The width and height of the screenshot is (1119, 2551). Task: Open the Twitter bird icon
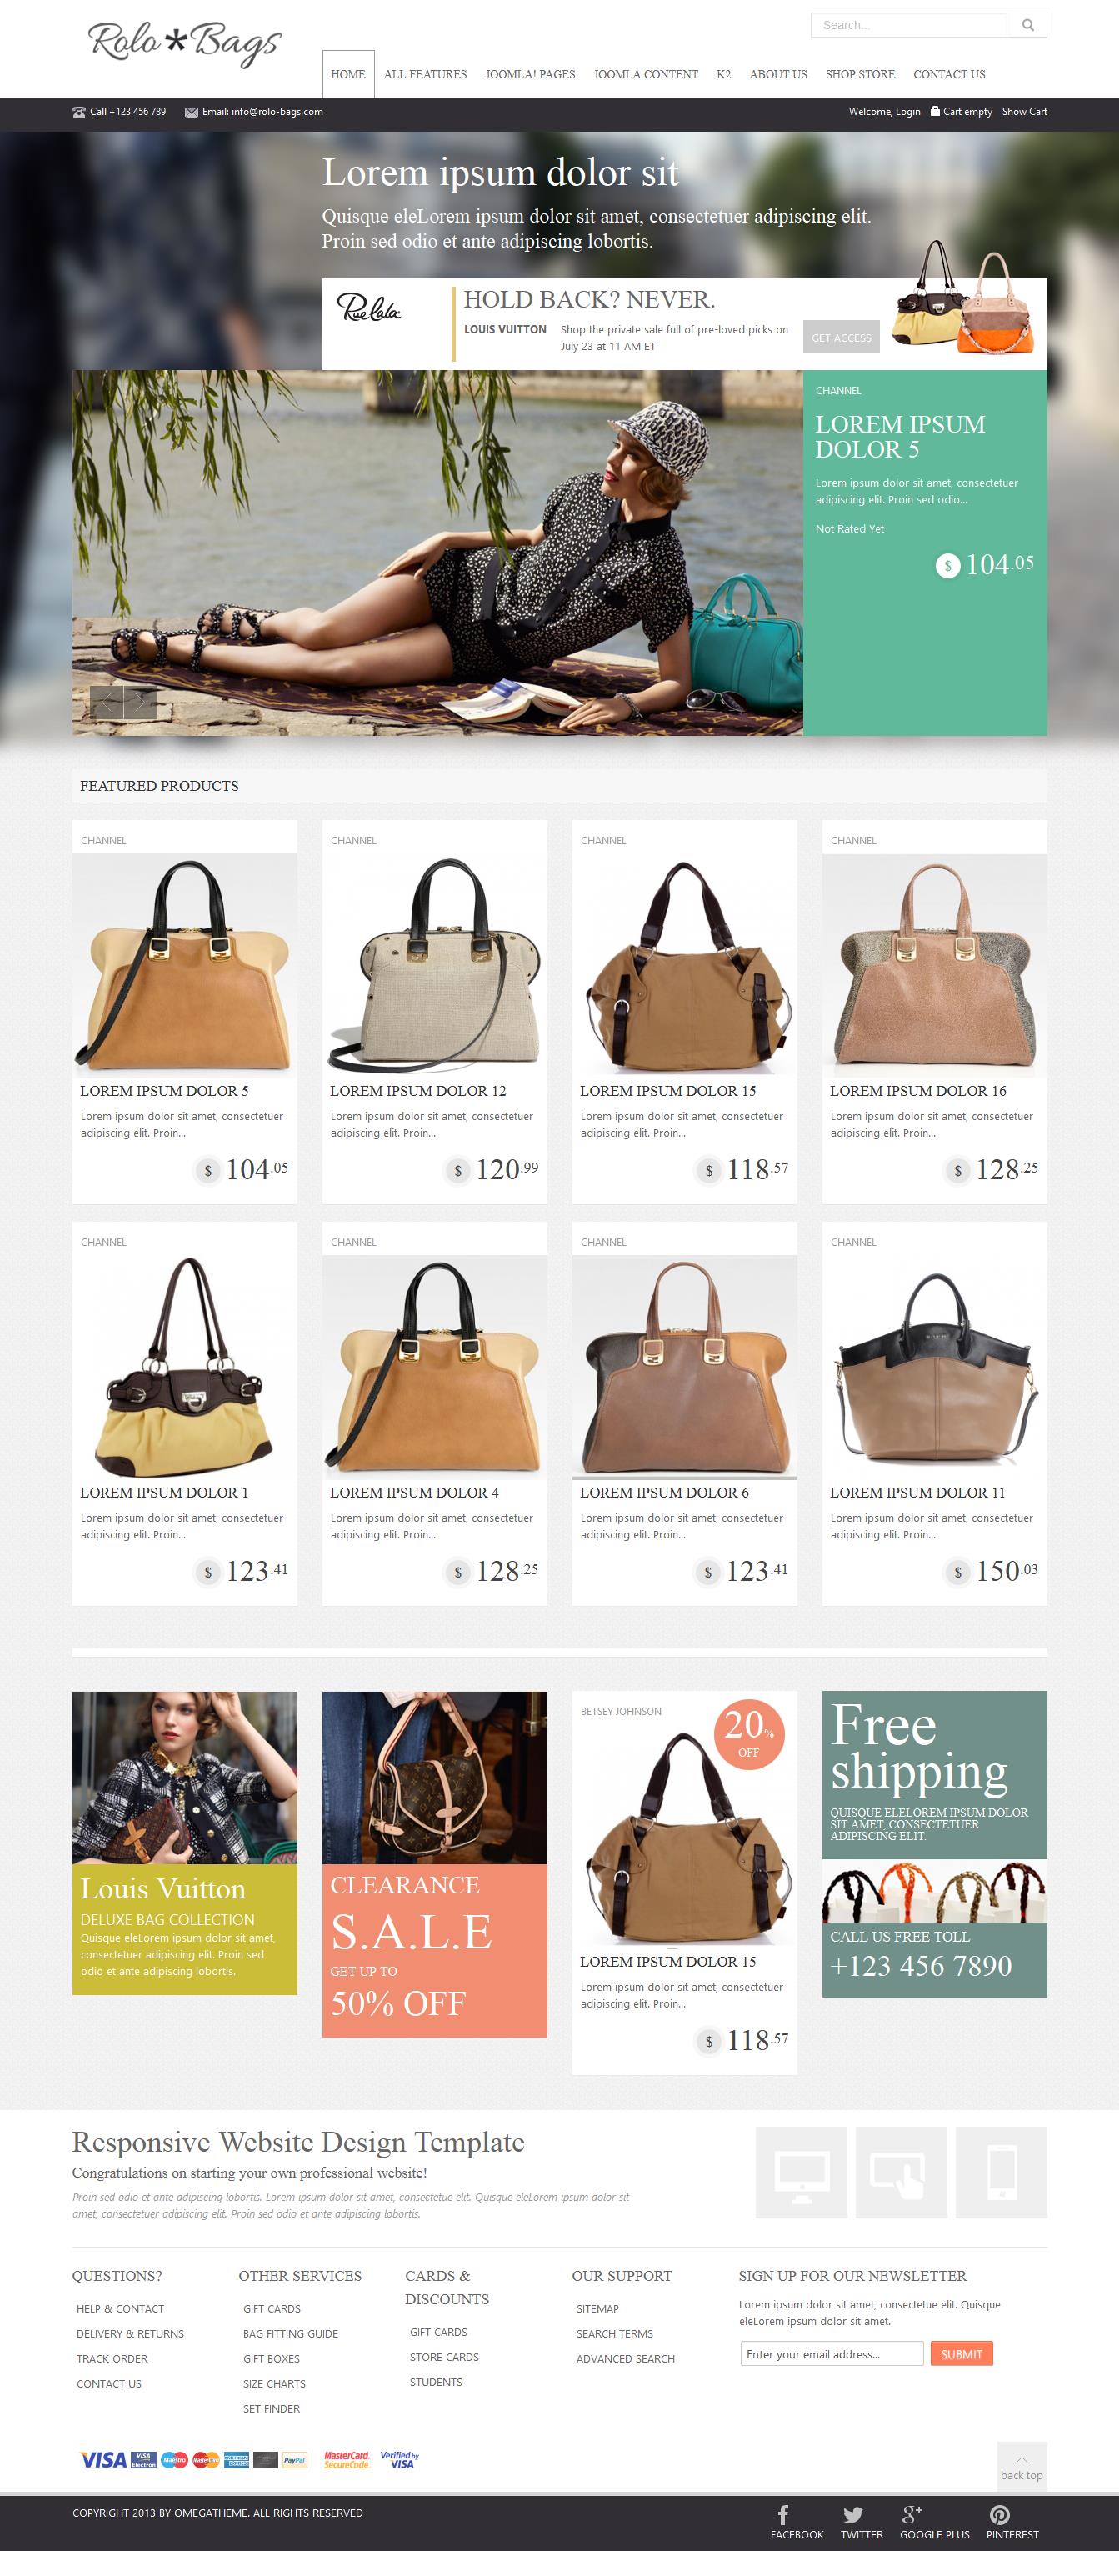pyautogui.click(x=852, y=2514)
